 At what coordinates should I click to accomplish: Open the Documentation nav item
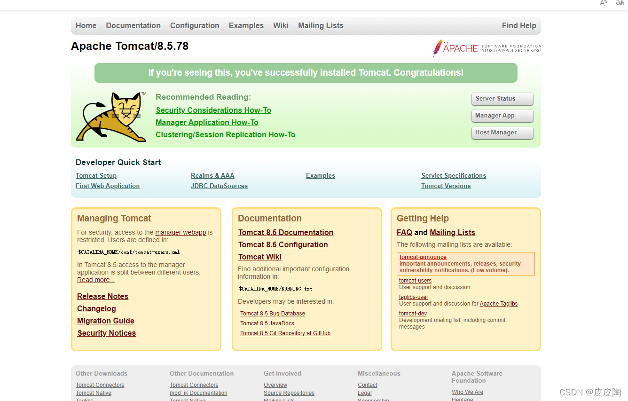coord(133,26)
